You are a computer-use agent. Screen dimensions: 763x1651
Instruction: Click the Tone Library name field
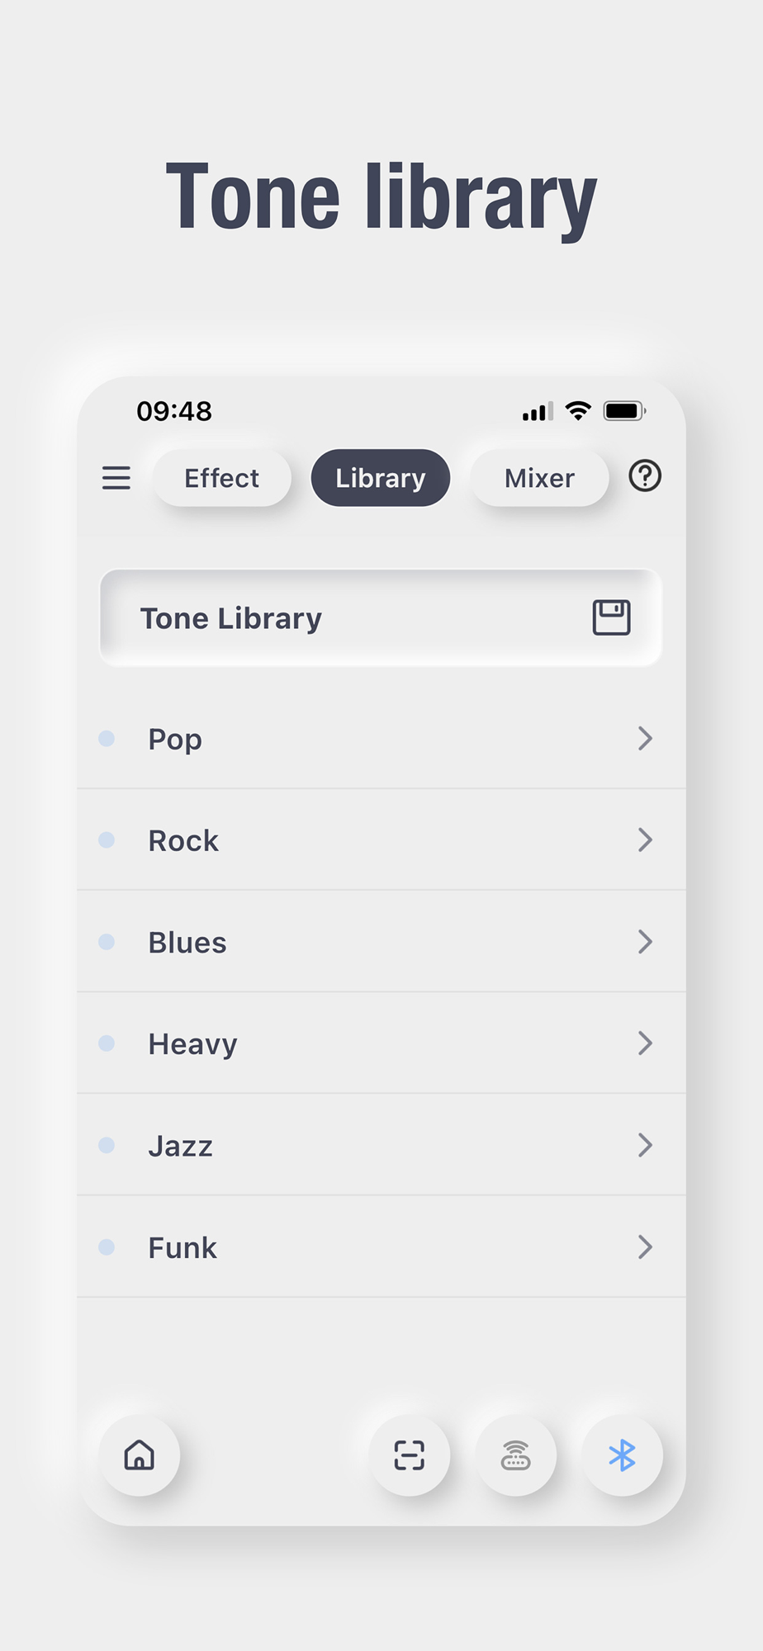coord(330,618)
